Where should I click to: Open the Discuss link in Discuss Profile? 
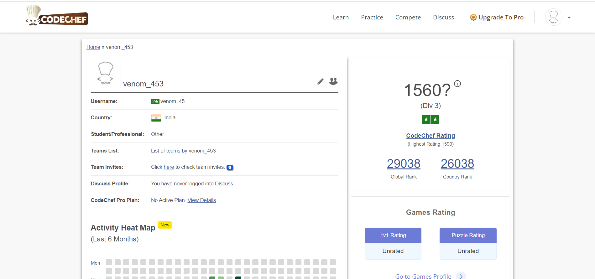pyautogui.click(x=224, y=183)
